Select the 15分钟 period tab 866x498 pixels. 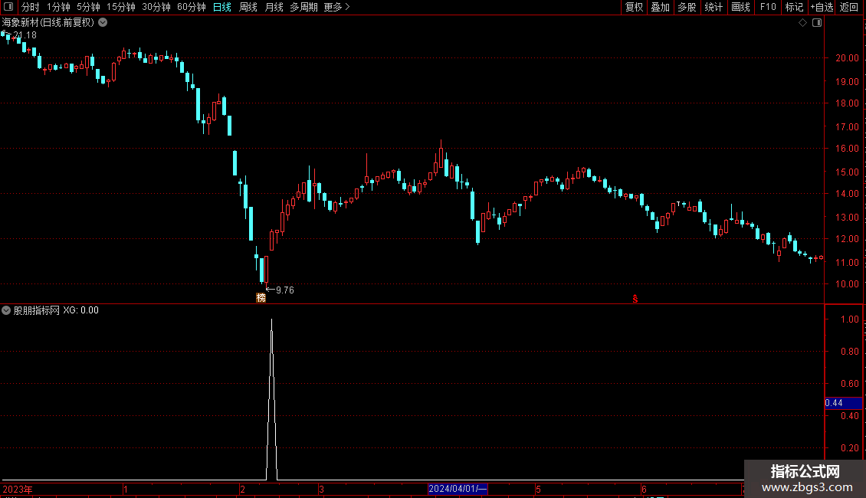pos(121,7)
